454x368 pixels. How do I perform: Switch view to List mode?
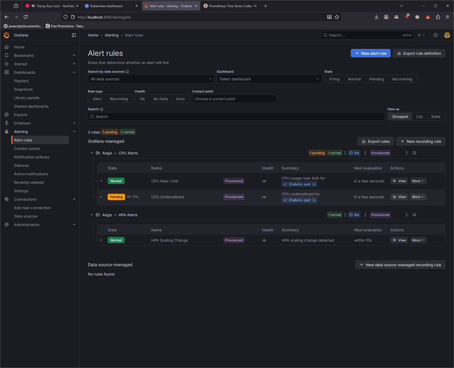pyautogui.click(x=419, y=117)
